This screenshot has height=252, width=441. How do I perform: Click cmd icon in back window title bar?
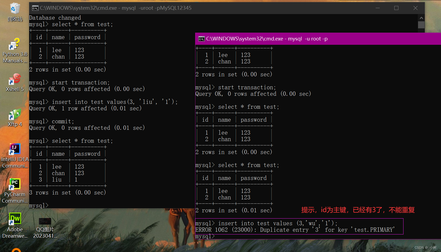point(35,8)
